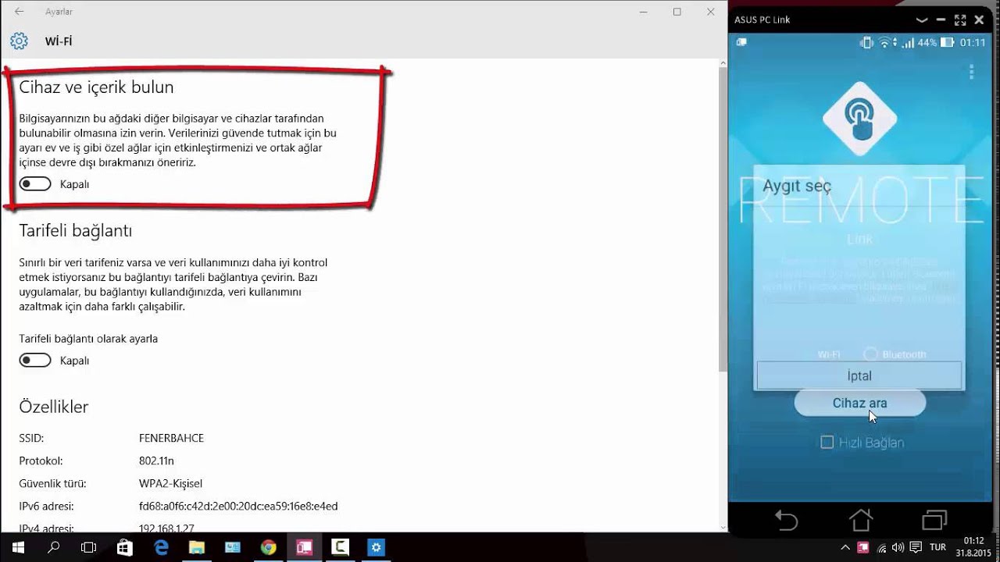The image size is (1000, 562).
Task: Open Camtasia recorder taskbar icon
Action: [x=340, y=547]
